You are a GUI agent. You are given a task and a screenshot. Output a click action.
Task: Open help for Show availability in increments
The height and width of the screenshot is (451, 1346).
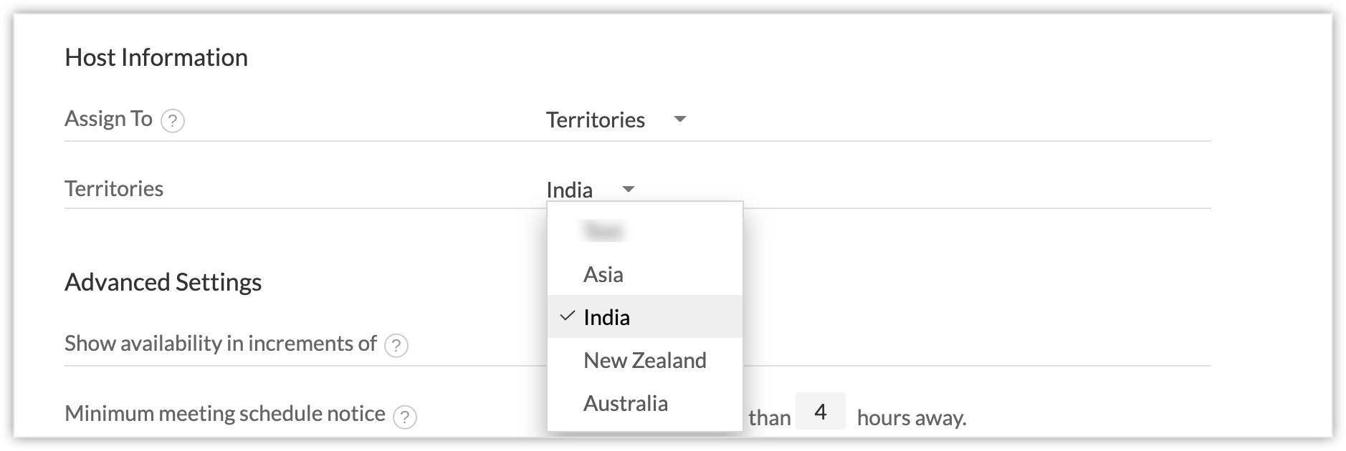click(x=396, y=346)
